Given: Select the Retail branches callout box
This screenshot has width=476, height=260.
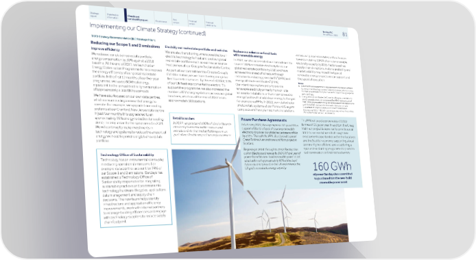Looking at the screenshot, I should coord(203,129).
